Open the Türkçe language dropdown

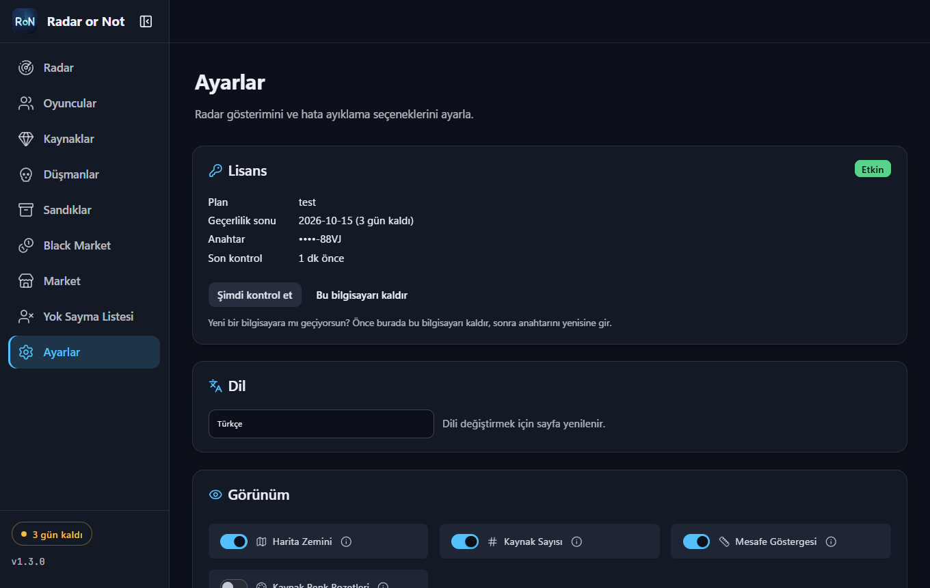click(321, 424)
